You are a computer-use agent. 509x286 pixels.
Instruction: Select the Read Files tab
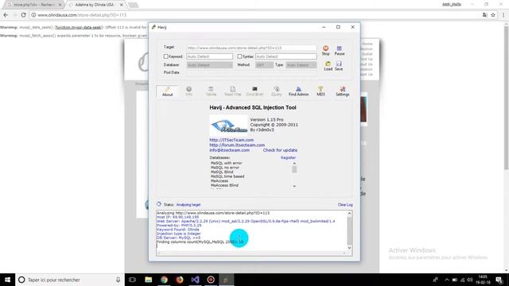233,91
